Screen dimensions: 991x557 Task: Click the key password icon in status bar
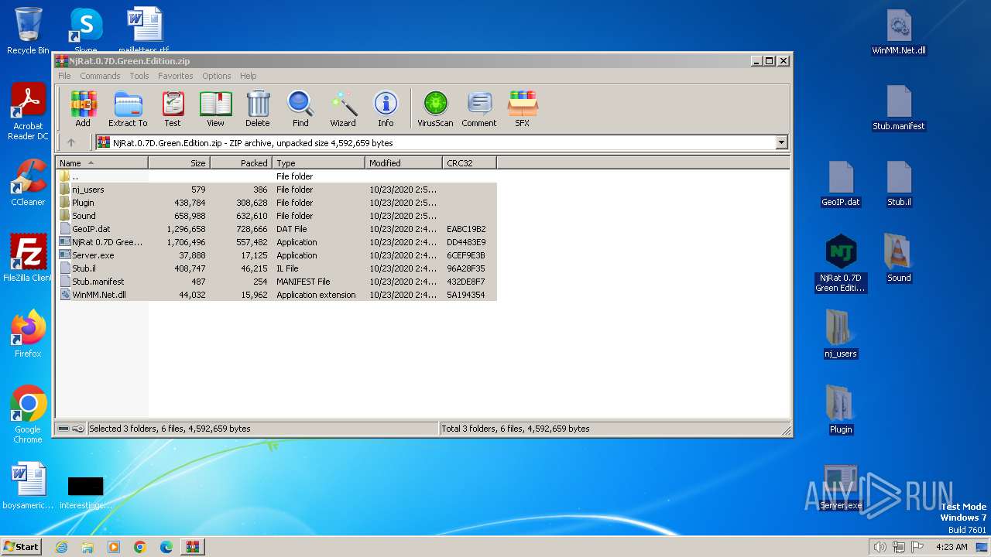pyautogui.click(x=78, y=428)
